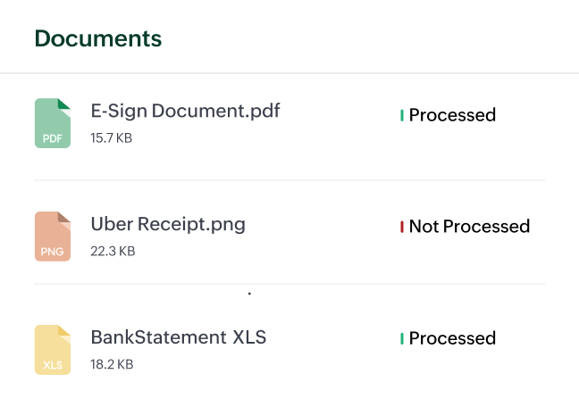Click the green PDF file icon
579x407 pixels.
(52, 123)
